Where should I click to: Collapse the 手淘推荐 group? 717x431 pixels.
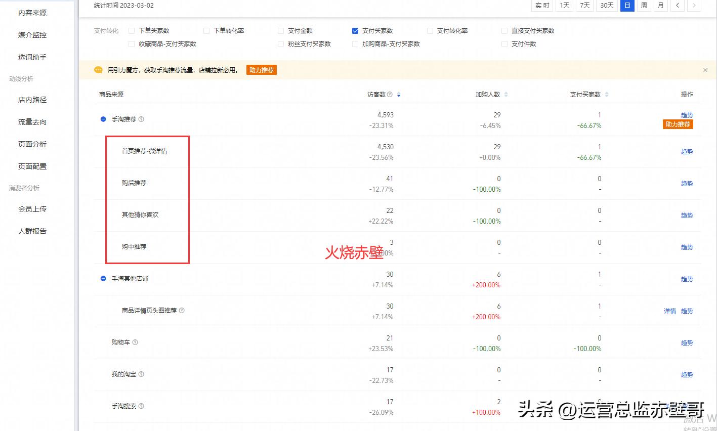click(103, 119)
